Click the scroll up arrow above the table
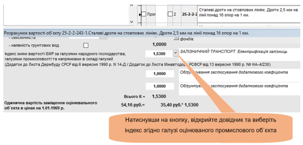 132,6
